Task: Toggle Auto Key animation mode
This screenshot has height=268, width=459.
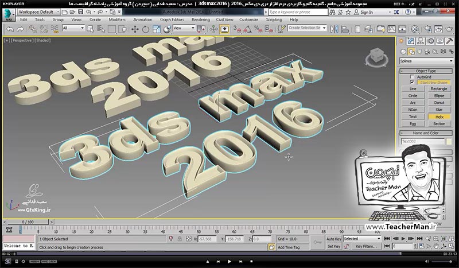Action: click(x=334, y=239)
